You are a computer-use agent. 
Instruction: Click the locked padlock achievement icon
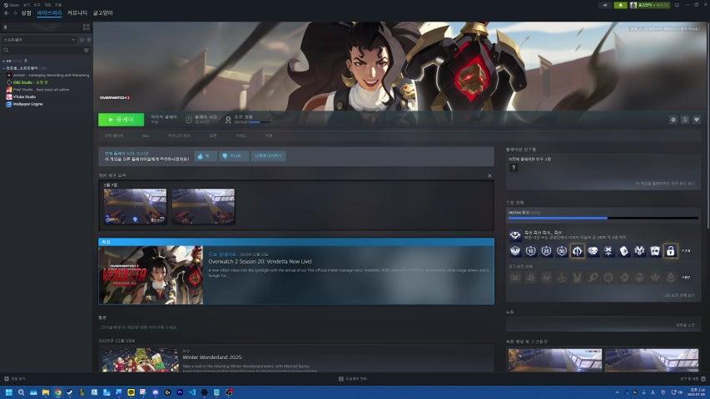point(670,250)
